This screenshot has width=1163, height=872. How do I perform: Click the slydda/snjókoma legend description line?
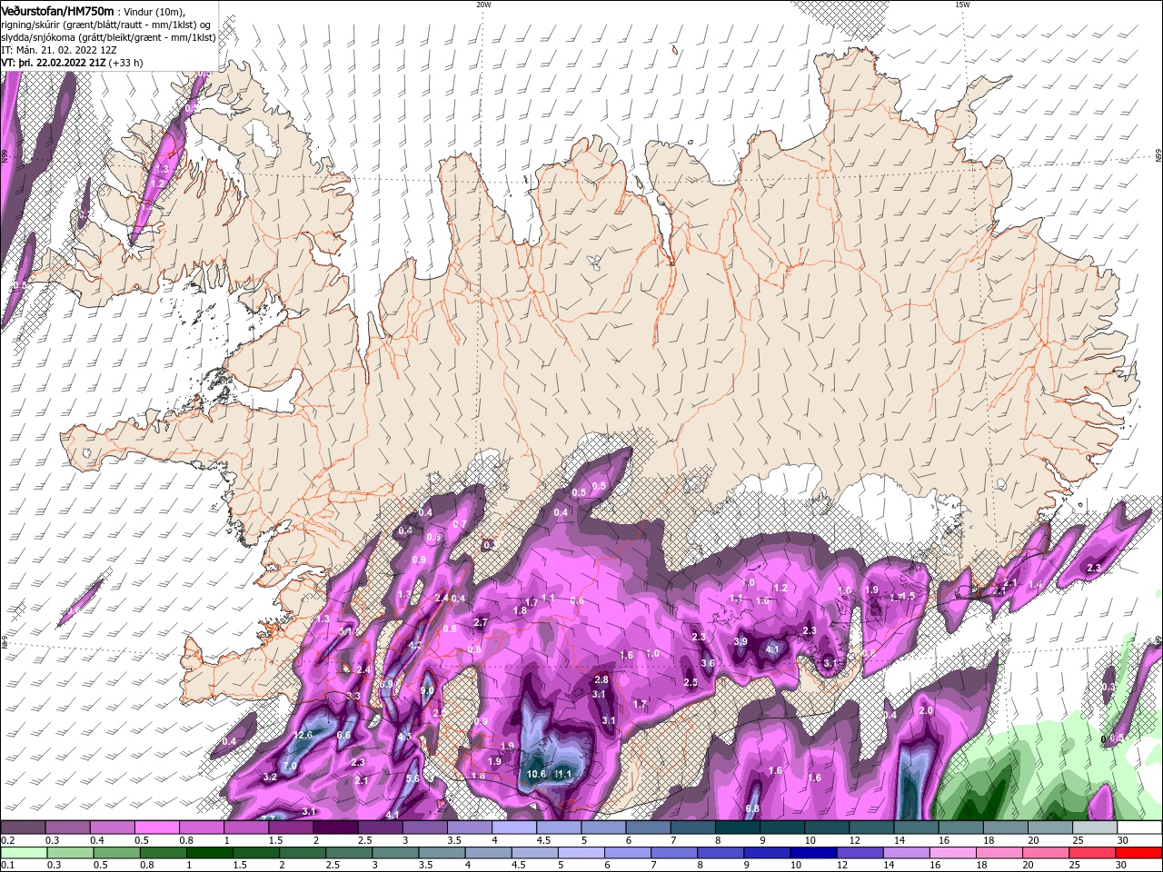(108, 37)
